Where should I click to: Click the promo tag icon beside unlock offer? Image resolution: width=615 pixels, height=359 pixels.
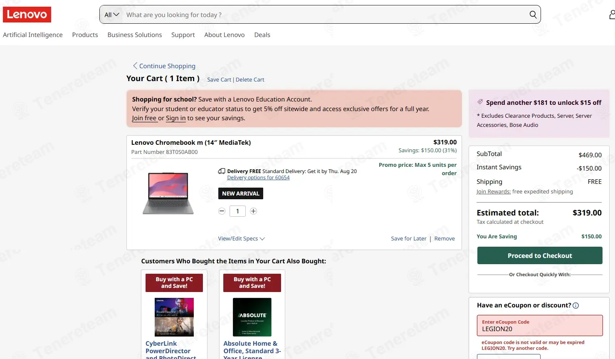(480, 102)
